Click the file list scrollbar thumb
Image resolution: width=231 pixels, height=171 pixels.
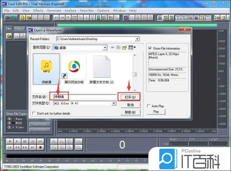pos(135,74)
